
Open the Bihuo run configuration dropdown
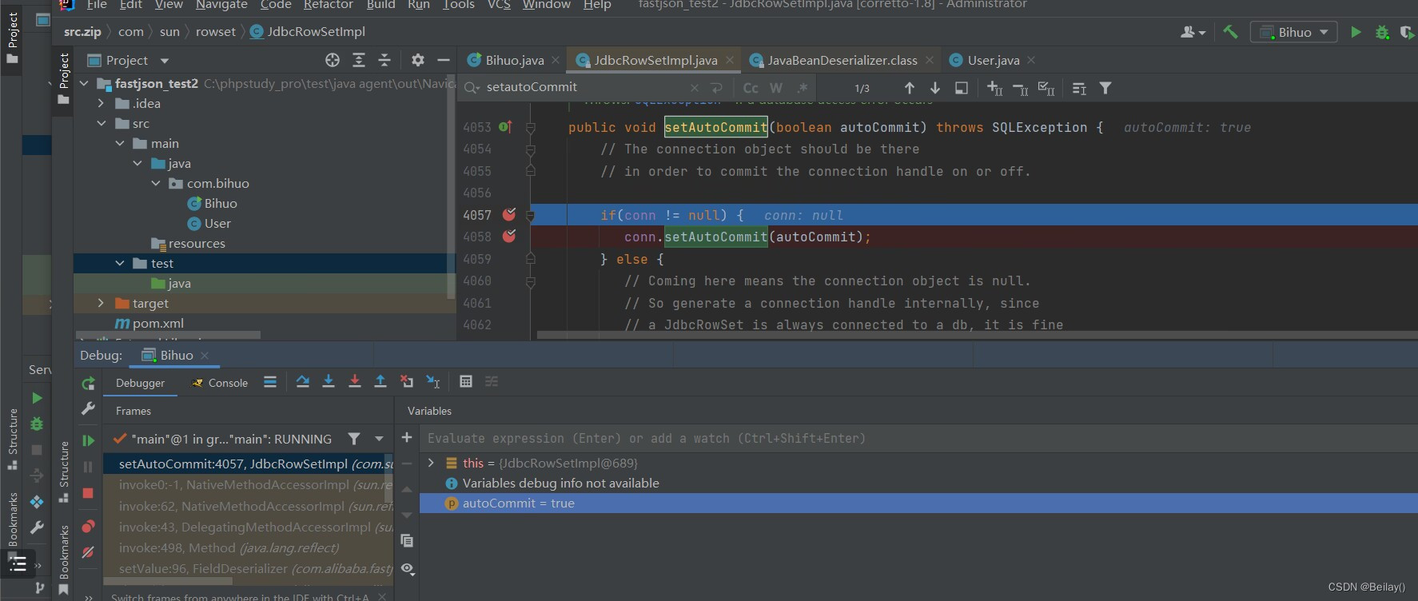(x=1294, y=32)
